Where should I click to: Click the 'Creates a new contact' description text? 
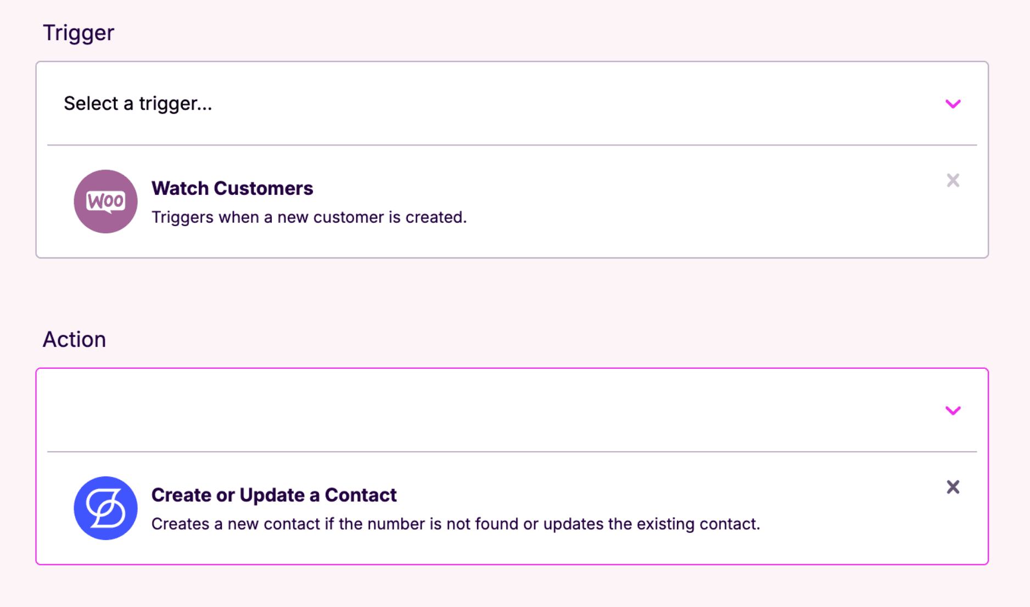(456, 524)
